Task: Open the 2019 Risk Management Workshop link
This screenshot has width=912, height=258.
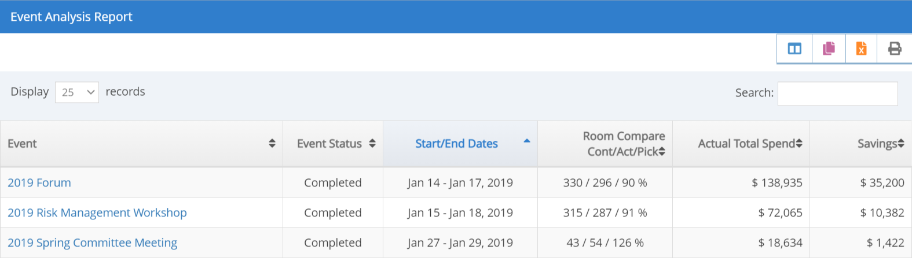Action: pyautogui.click(x=97, y=213)
